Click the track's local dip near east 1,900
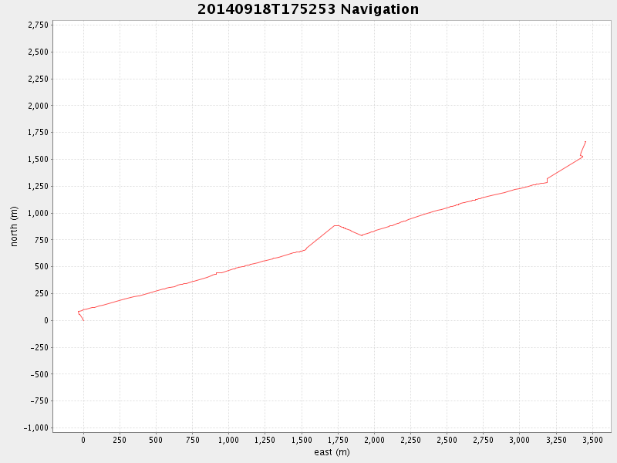617x463 pixels. pyautogui.click(x=361, y=235)
